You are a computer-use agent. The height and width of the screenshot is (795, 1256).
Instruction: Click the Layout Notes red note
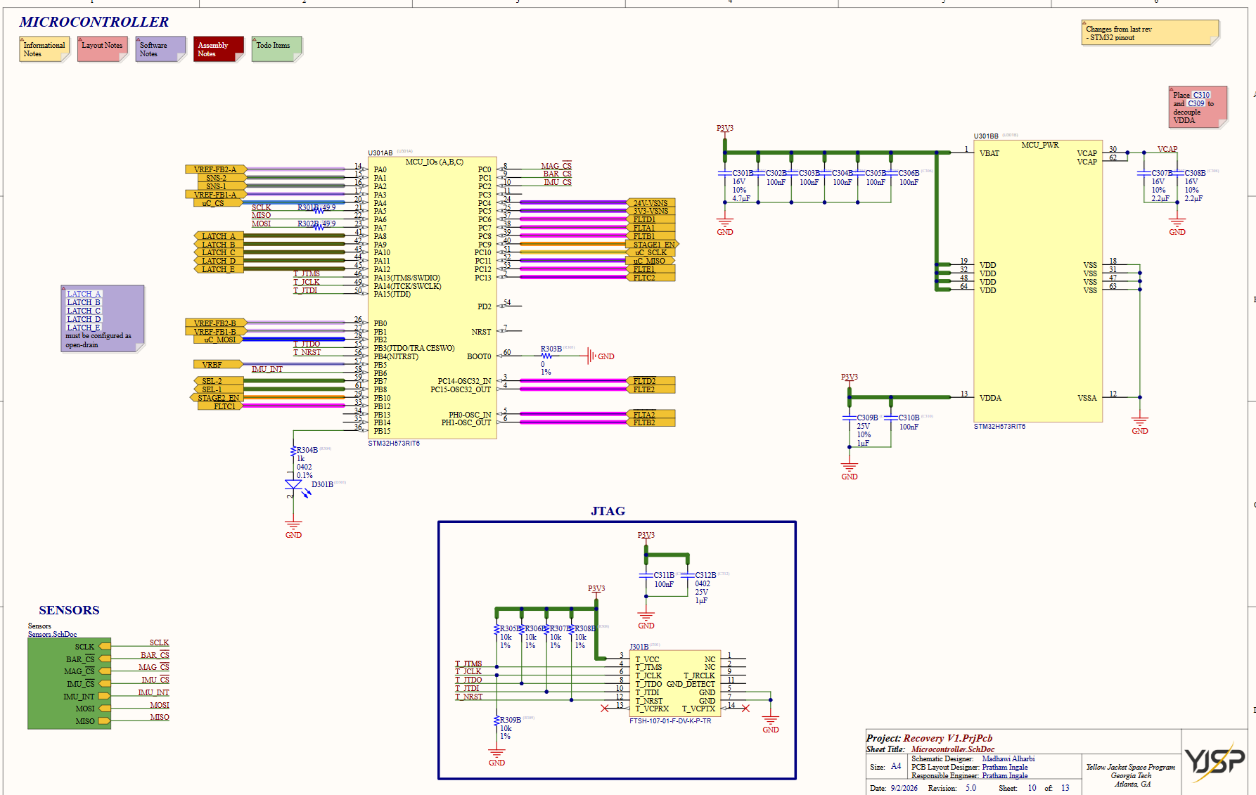coord(103,49)
